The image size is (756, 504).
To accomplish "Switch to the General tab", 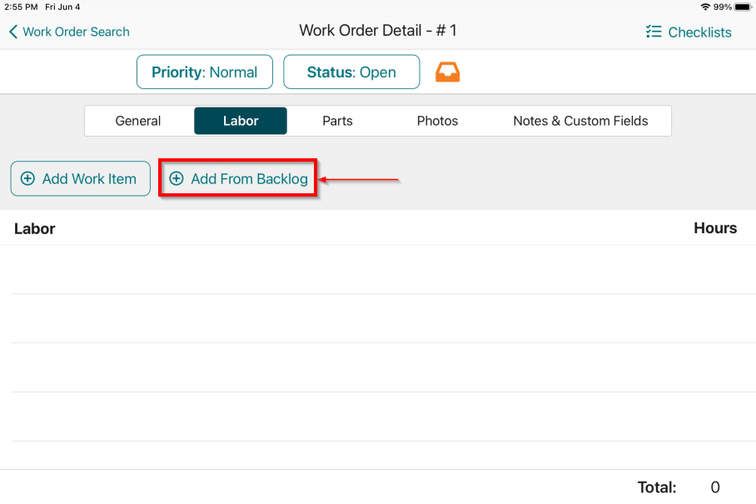I will (x=137, y=121).
